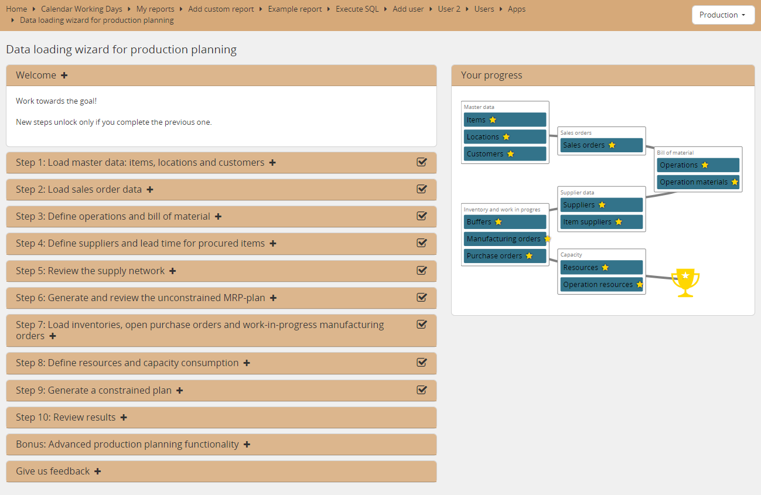Viewport: 761px width, 495px height.
Task: Click the gold trophy icon
Action: (x=685, y=282)
